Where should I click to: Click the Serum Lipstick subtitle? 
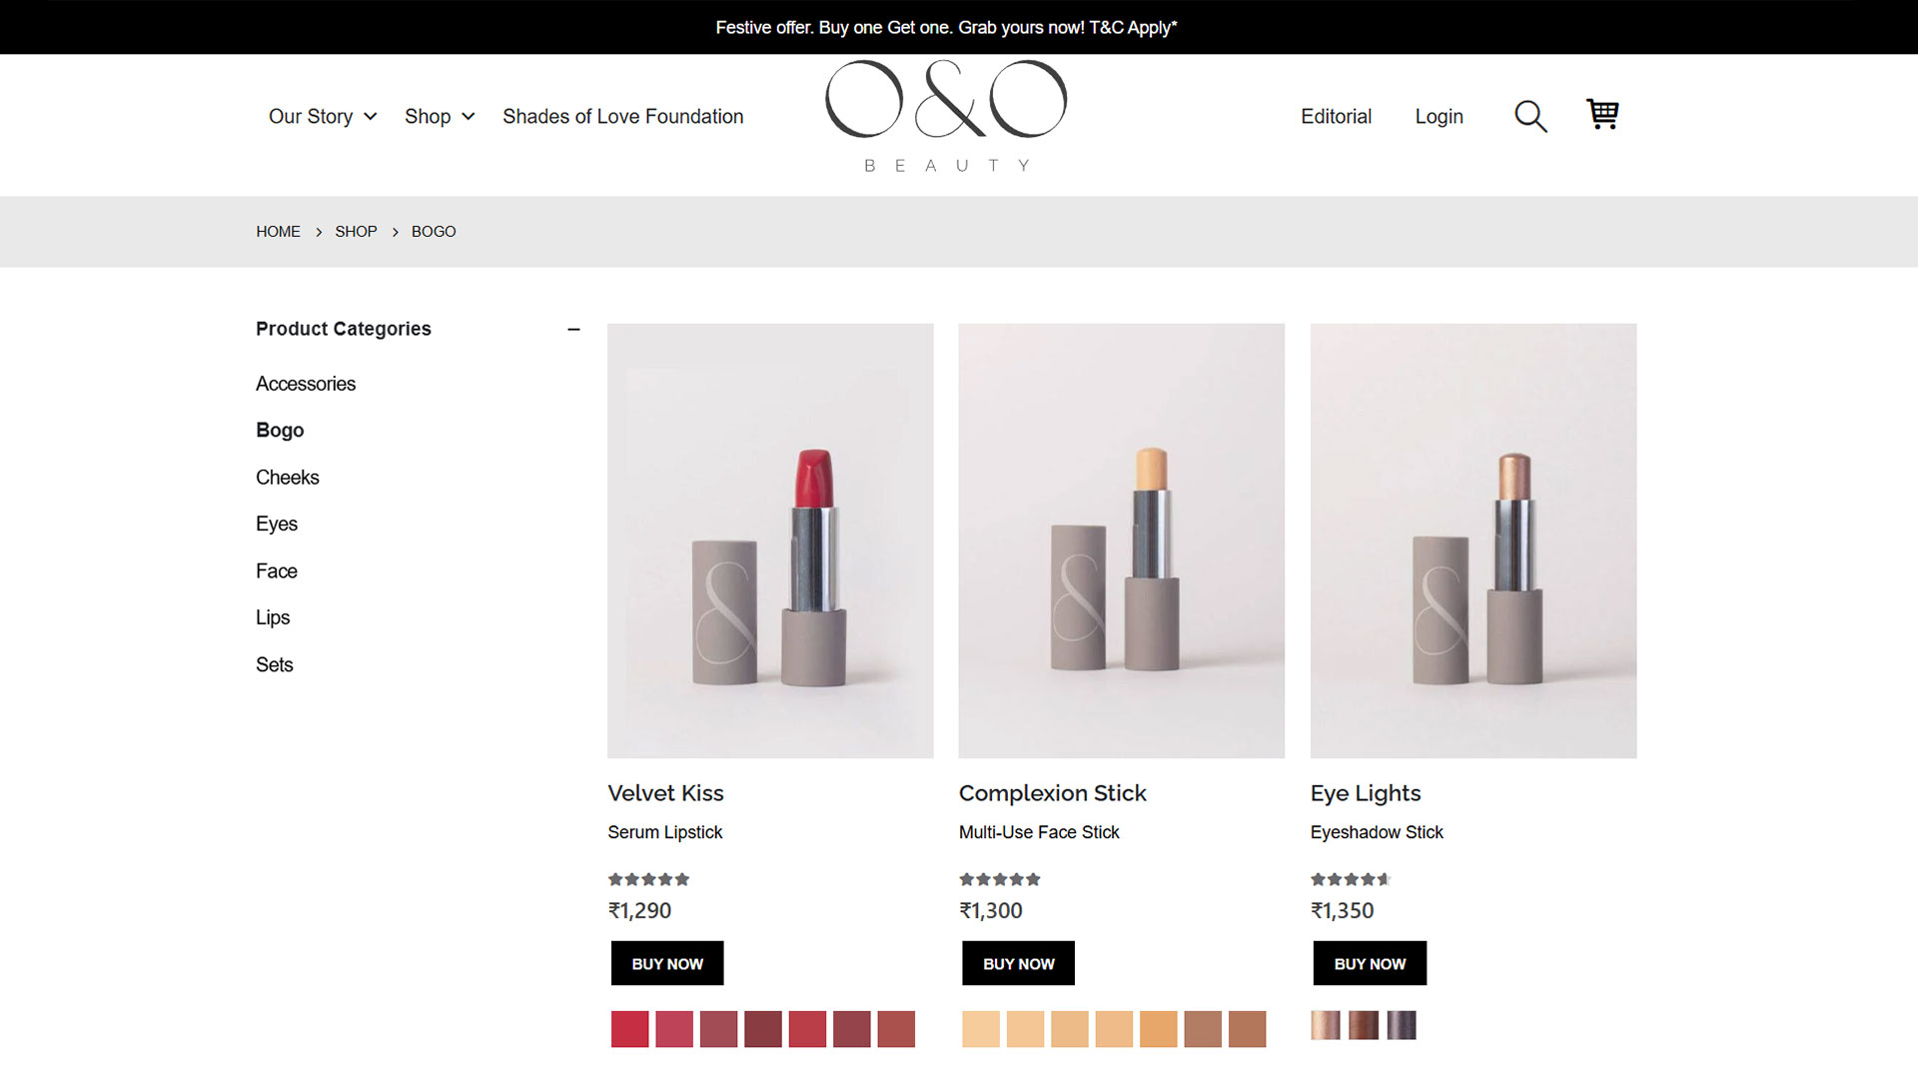point(665,832)
